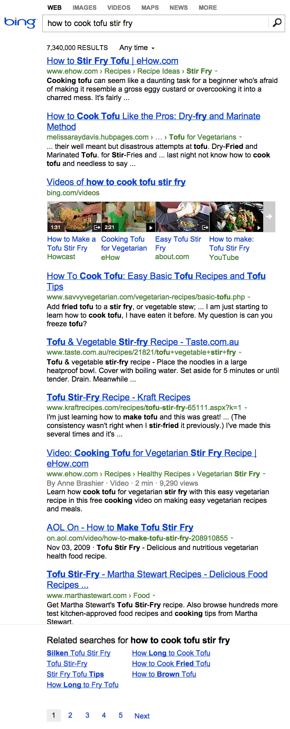This screenshot has width=290, height=729.
Task: Expand the arrow beside eHow Stir Fry breadcrumb
Action: click(x=216, y=72)
